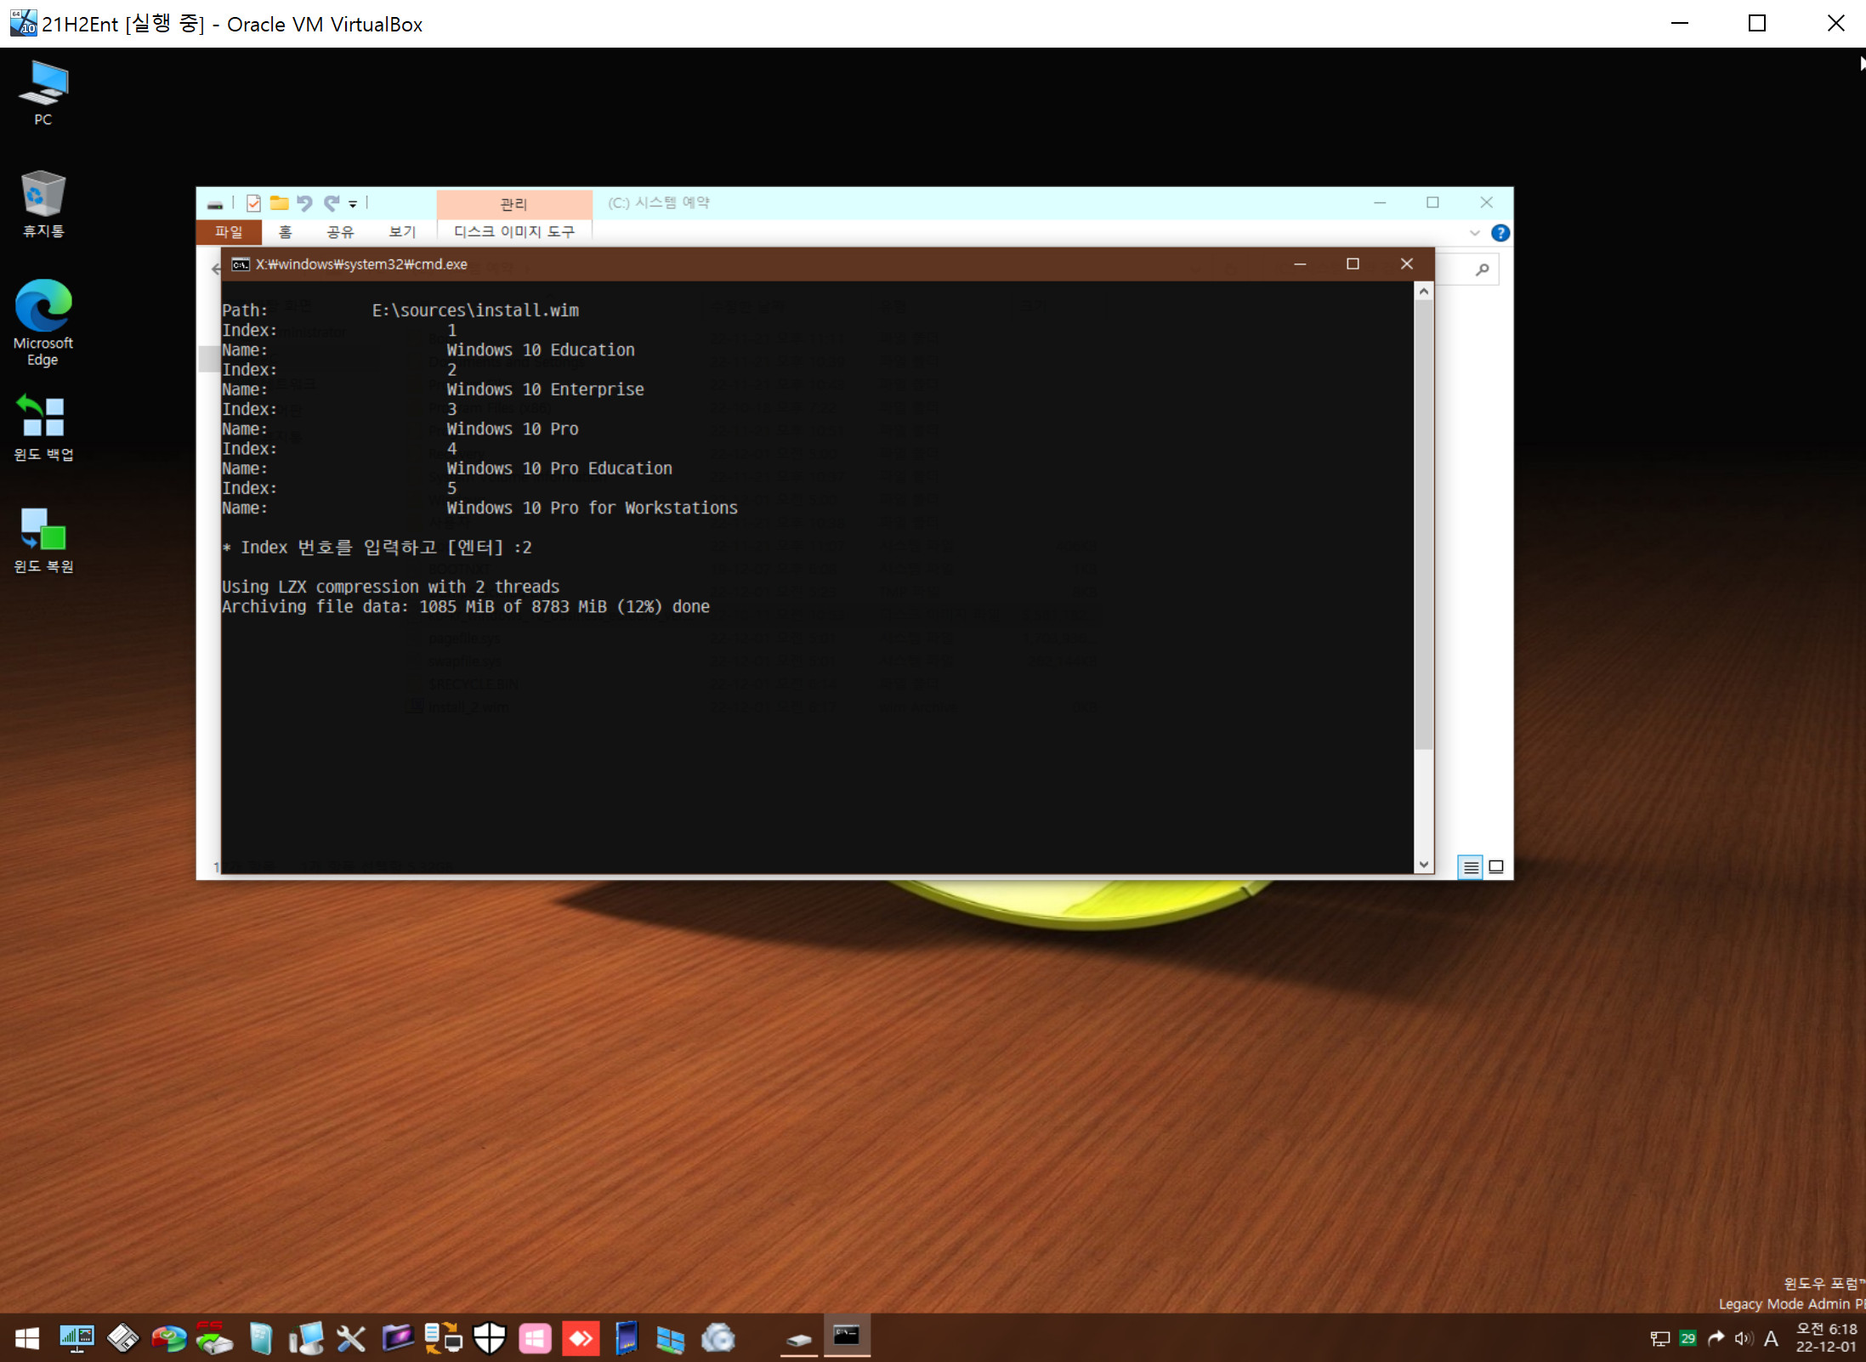
Task: Maximize the cmd.exe window
Action: click(x=1353, y=264)
